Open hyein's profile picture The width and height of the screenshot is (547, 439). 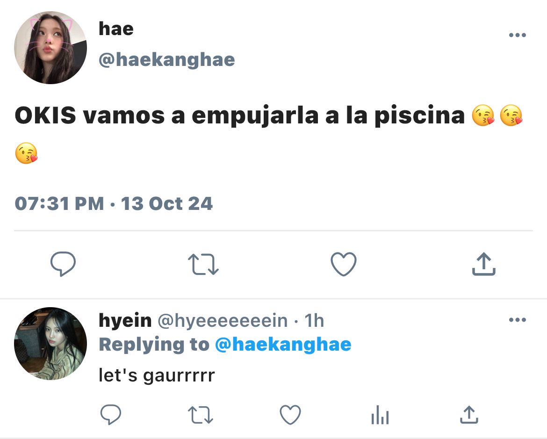pyautogui.click(x=50, y=343)
